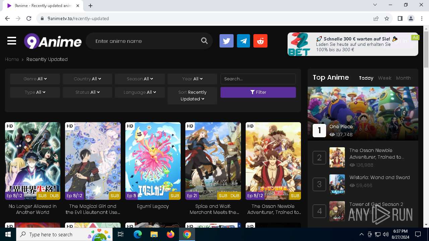The width and height of the screenshot is (429, 241).
Task: Open the hamburger menu icon
Action: coord(12,41)
